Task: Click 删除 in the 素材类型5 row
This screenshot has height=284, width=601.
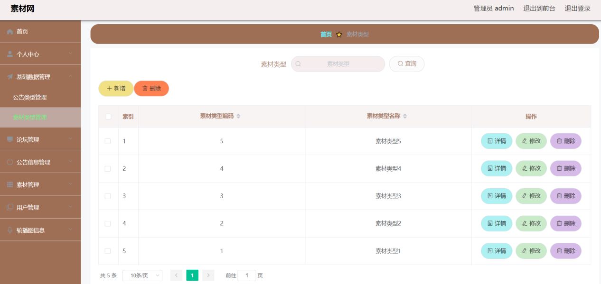Action: (566, 141)
